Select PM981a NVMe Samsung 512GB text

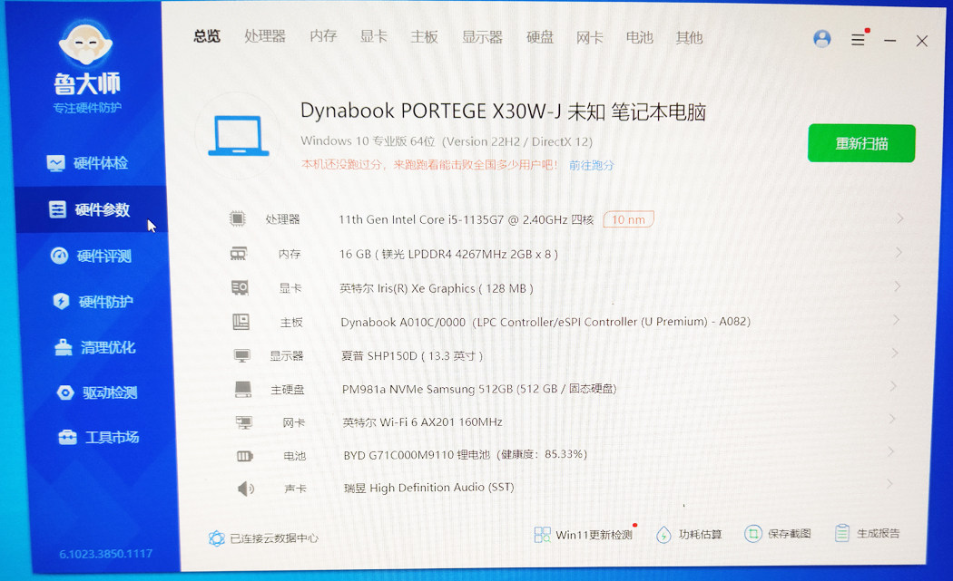pos(479,389)
